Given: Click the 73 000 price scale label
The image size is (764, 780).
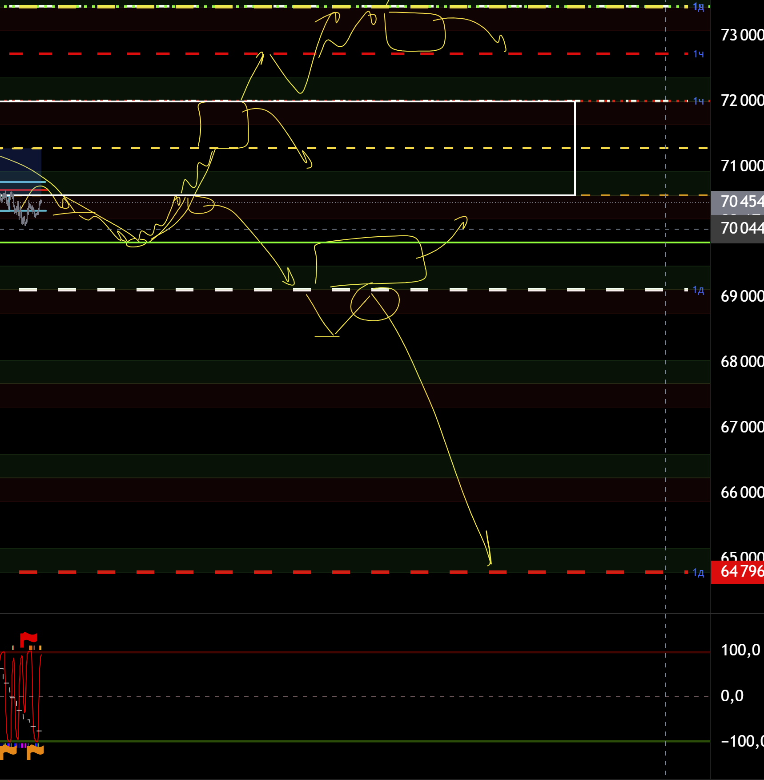Looking at the screenshot, I should pos(741,35).
